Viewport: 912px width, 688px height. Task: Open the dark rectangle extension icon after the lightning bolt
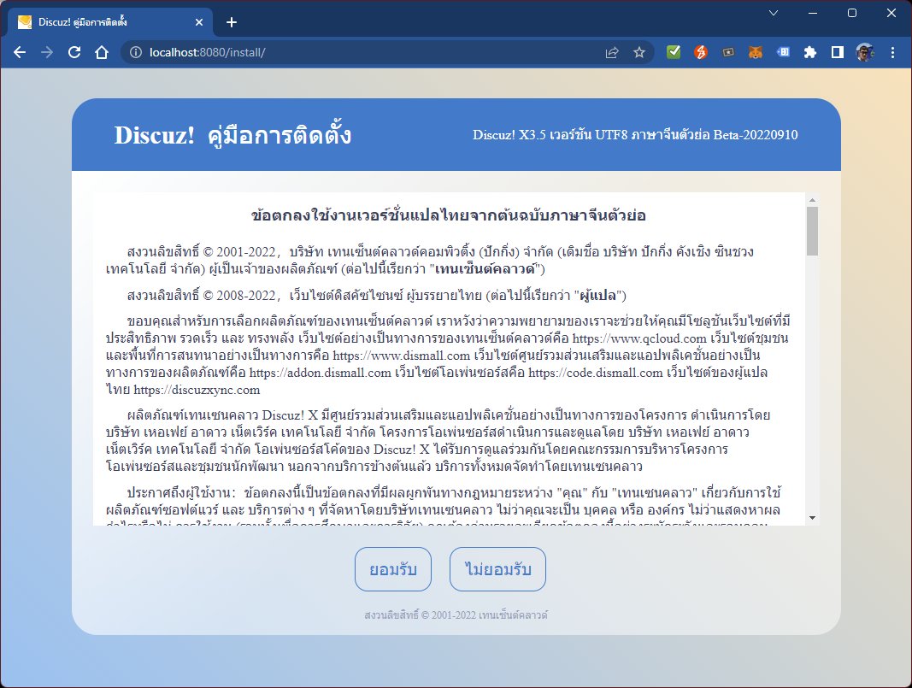pos(728,52)
